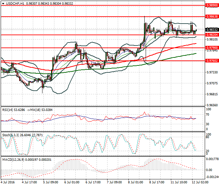Click the 0.97330 price scale value
Screen dimensions: 219x186
(212, 72)
